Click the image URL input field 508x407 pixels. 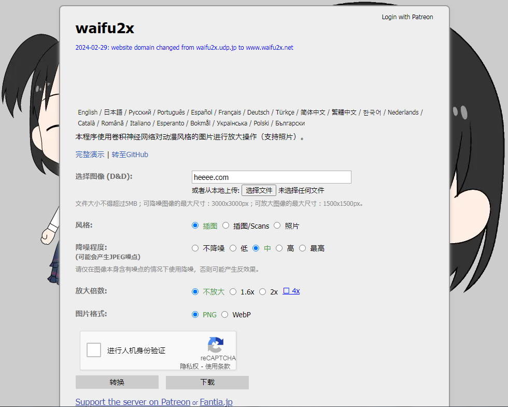(271, 177)
